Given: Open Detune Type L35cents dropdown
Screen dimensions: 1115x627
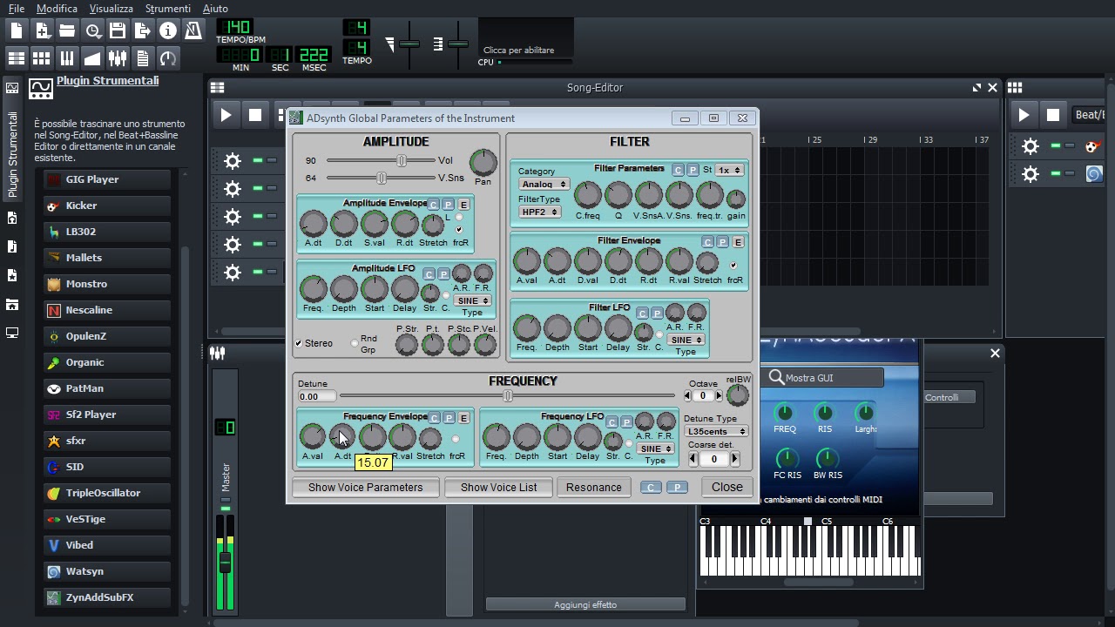Looking at the screenshot, I should [x=717, y=431].
